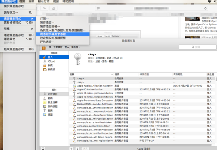Select the com.apple.ac...s.heartbeat-token row
This screenshot has width=217, height=150.
coord(142,123)
